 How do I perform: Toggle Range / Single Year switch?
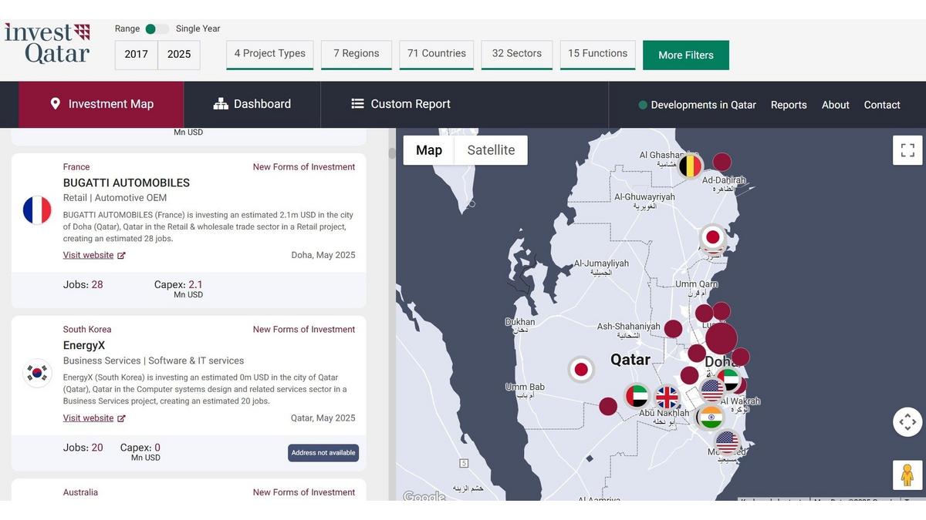[157, 29]
